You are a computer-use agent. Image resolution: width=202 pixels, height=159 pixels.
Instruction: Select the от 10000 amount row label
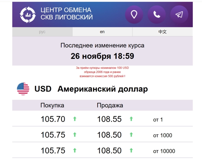tap(164, 151)
